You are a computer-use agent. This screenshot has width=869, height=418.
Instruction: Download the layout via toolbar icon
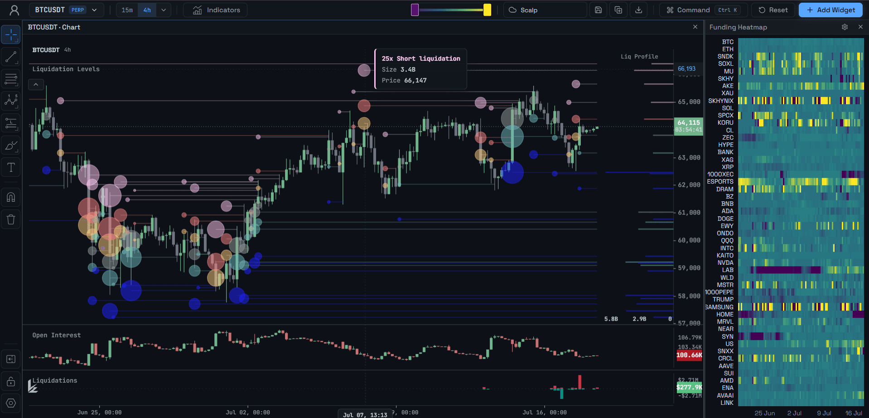click(639, 10)
